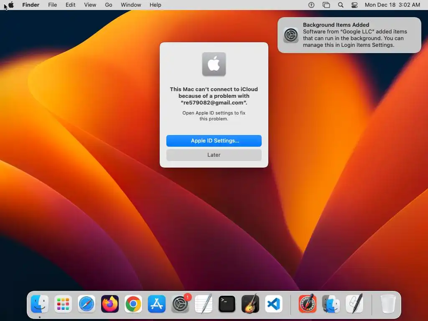Open the File menu
Viewport: 428px width, 321px height.
(x=52, y=5)
